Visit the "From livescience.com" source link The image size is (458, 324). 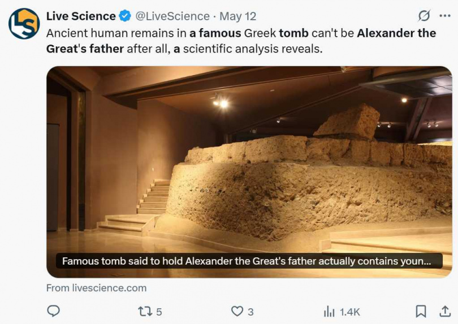96,288
